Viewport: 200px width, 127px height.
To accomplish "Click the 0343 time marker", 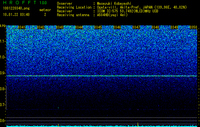I will click(60, 27).
